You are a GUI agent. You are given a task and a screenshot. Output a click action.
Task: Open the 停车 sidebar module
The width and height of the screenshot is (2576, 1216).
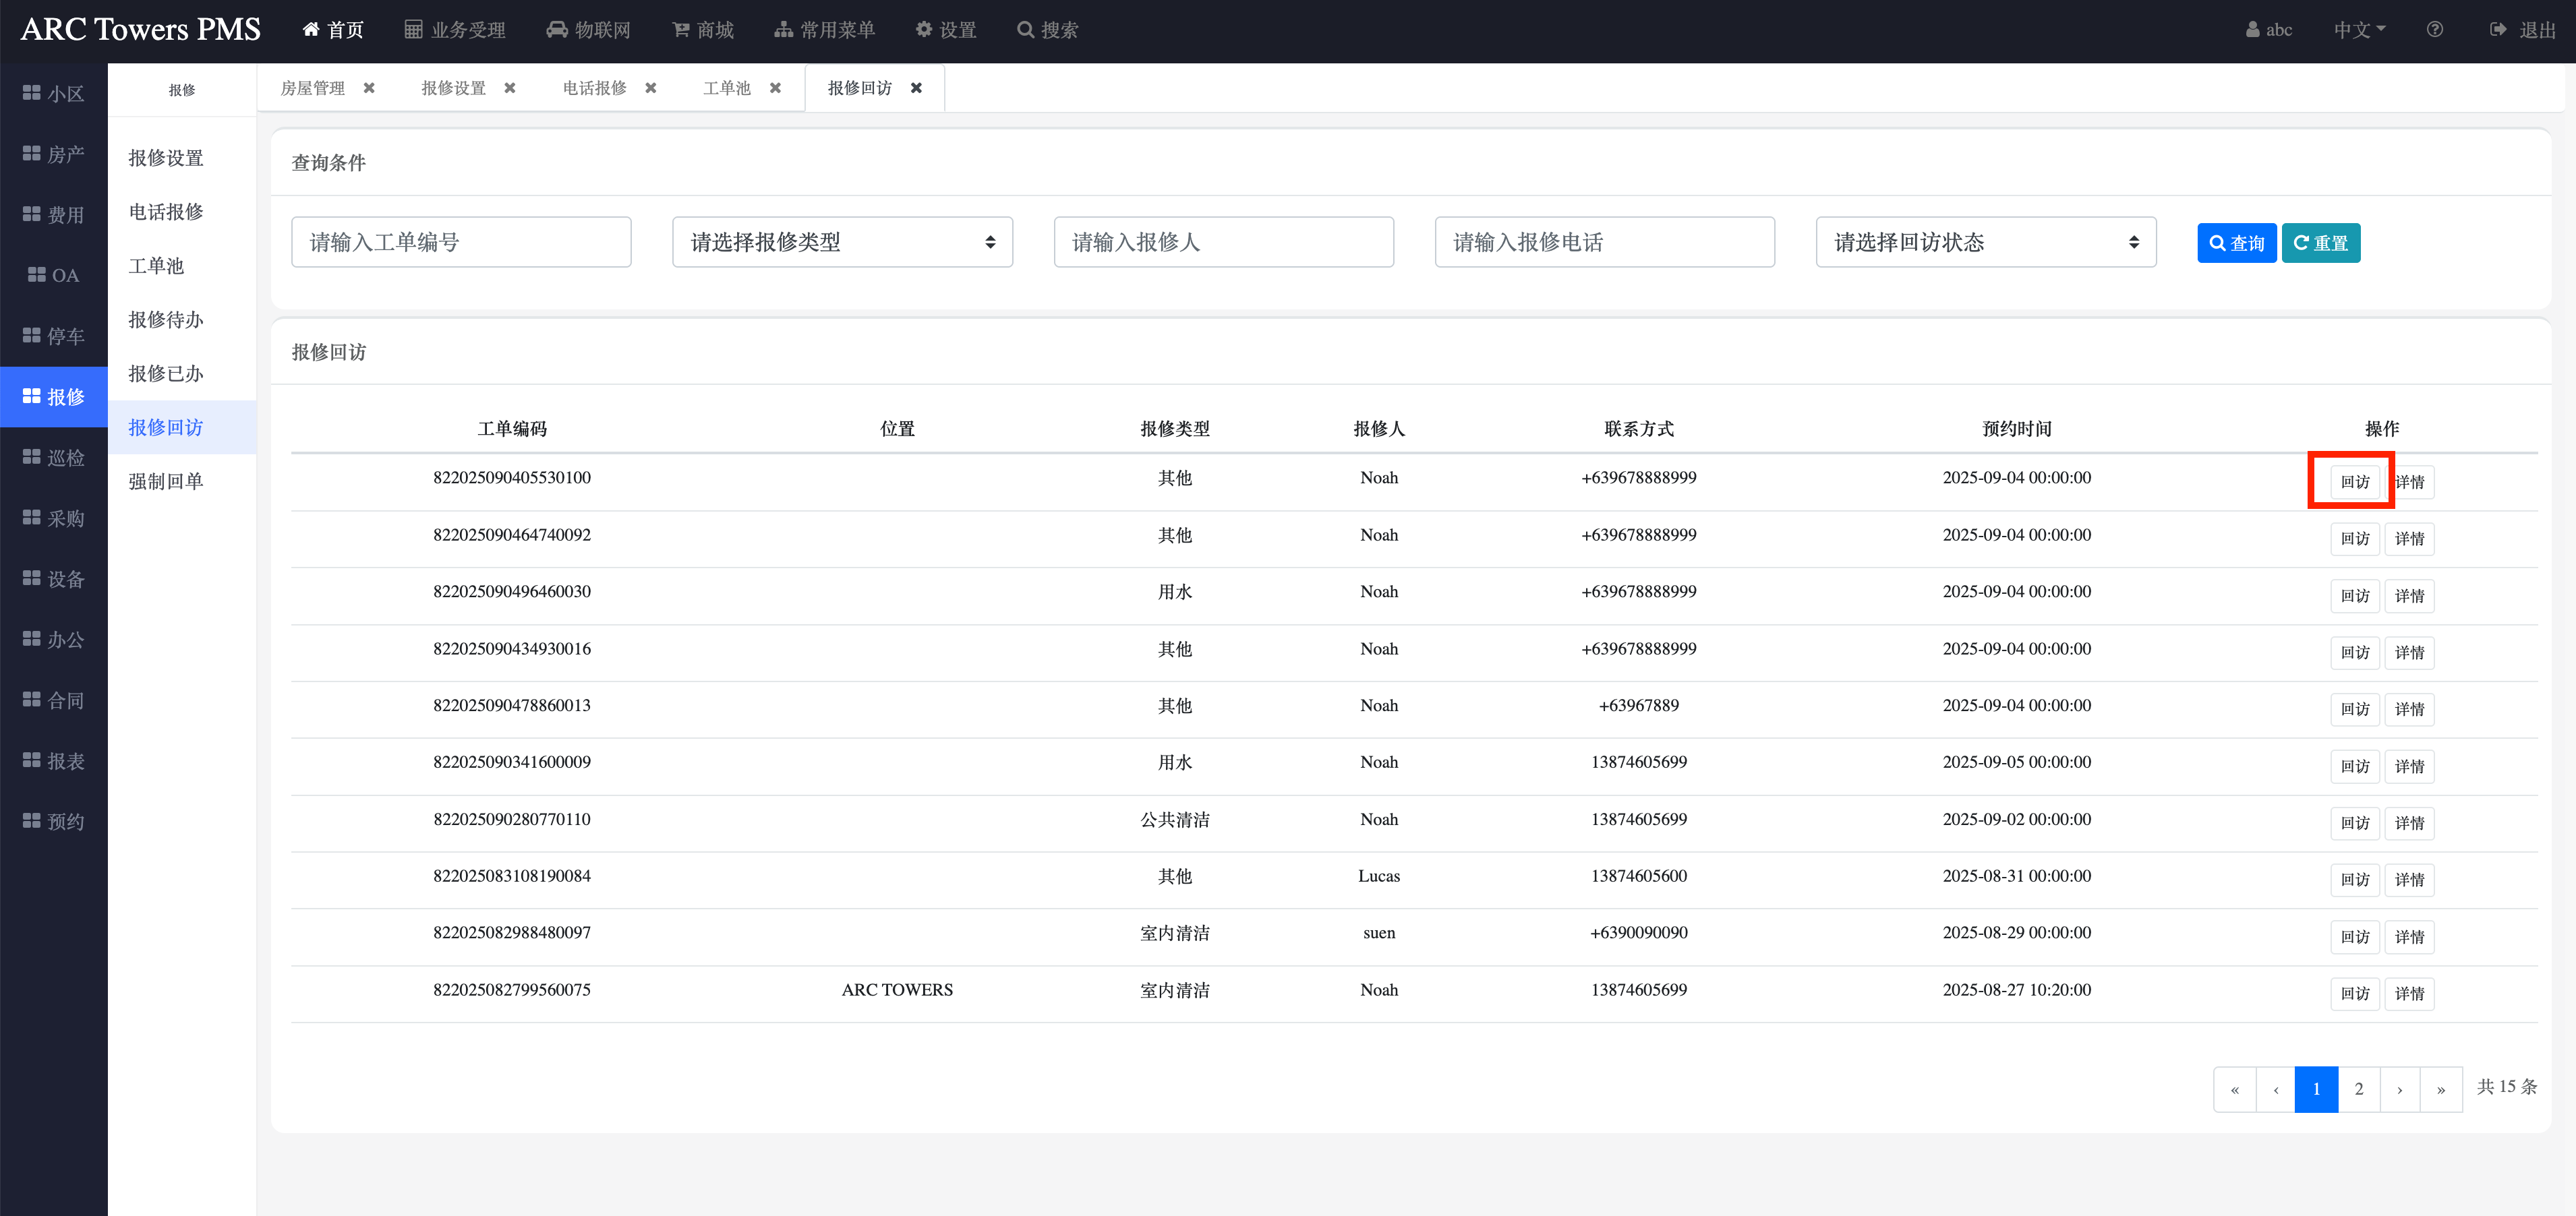(54, 336)
